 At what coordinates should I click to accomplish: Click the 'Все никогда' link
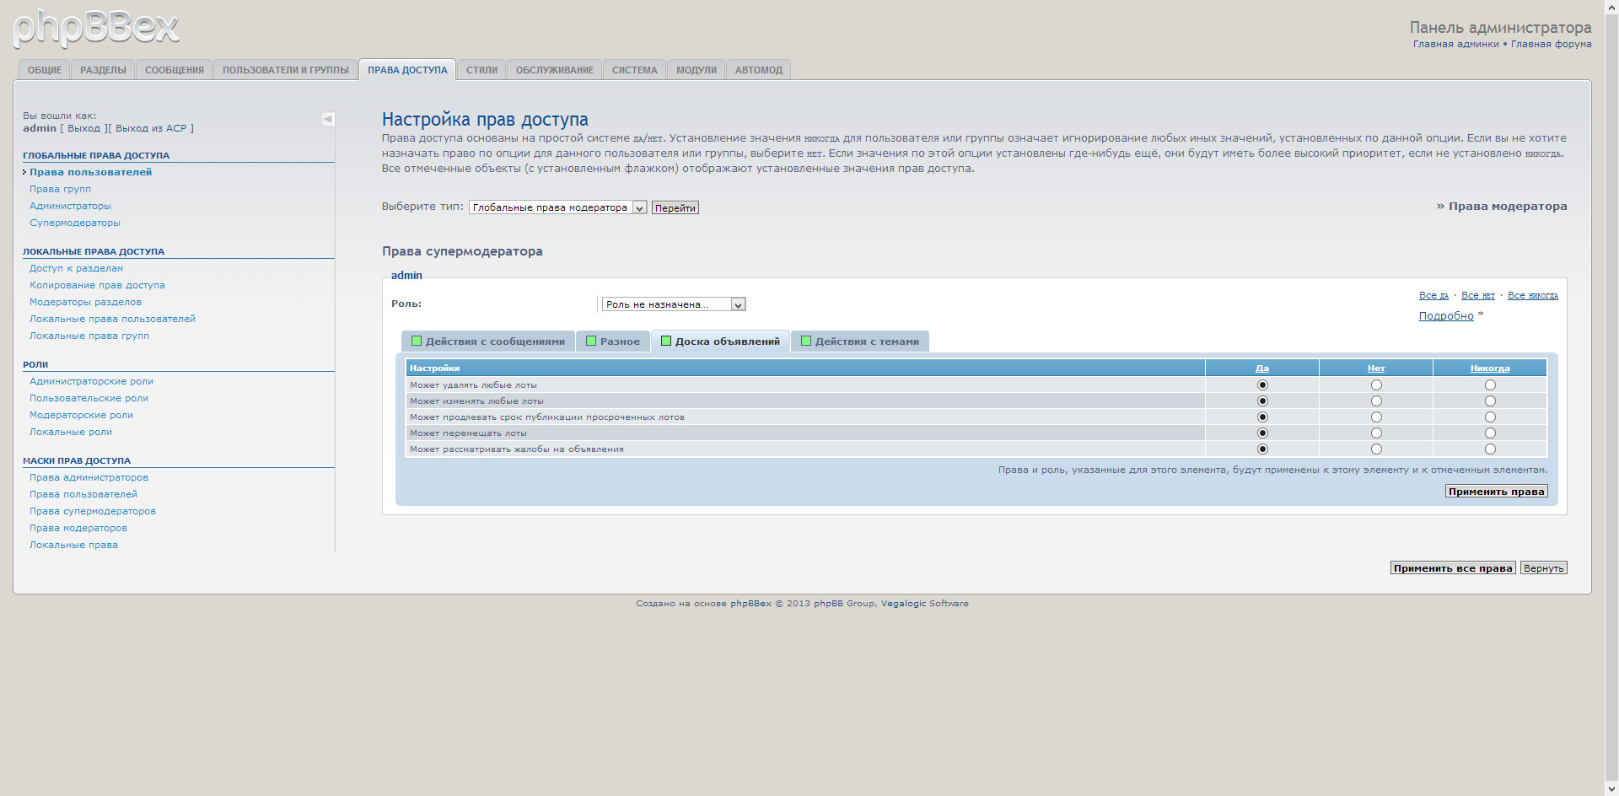[x=1532, y=295]
